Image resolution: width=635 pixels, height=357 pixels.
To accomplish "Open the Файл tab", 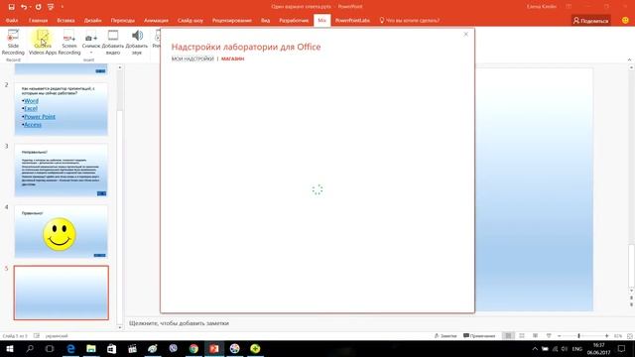I will [x=12, y=20].
